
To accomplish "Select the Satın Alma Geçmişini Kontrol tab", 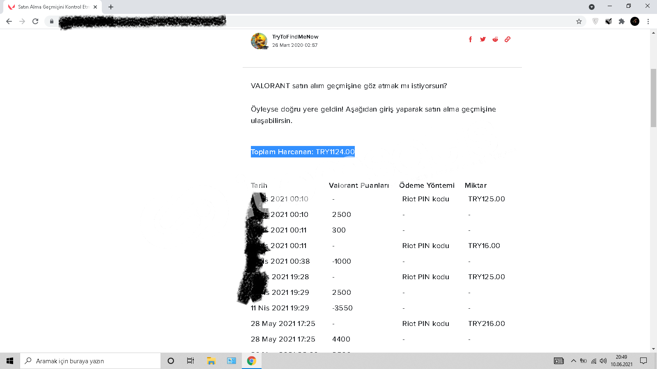I will (x=53, y=7).
